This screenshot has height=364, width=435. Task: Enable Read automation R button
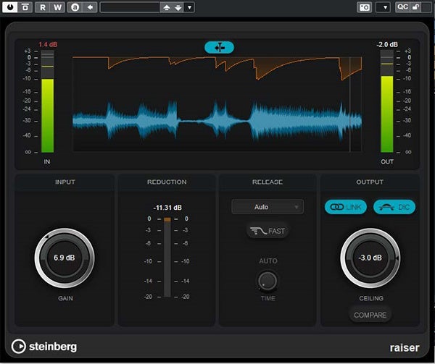[x=43, y=7]
